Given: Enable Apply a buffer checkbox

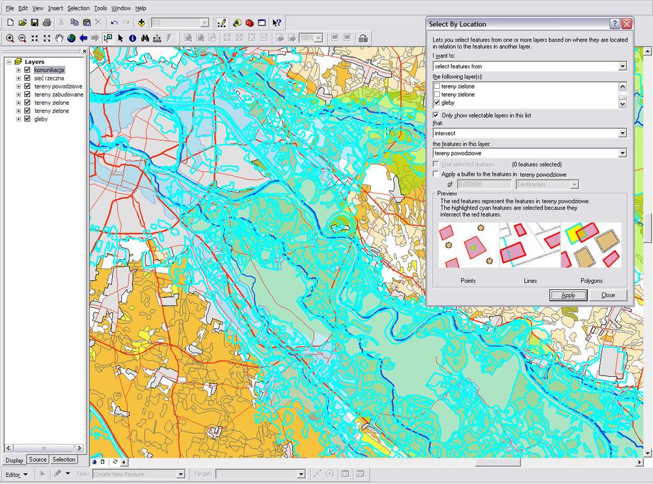Looking at the screenshot, I should [x=436, y=174].
